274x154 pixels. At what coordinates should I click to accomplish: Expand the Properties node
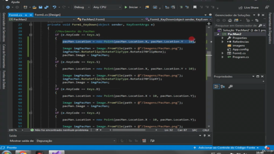tap(223, 38)
